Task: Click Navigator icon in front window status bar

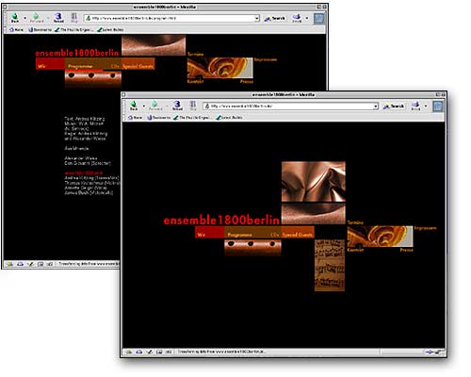Action: [x=129, y=352]
